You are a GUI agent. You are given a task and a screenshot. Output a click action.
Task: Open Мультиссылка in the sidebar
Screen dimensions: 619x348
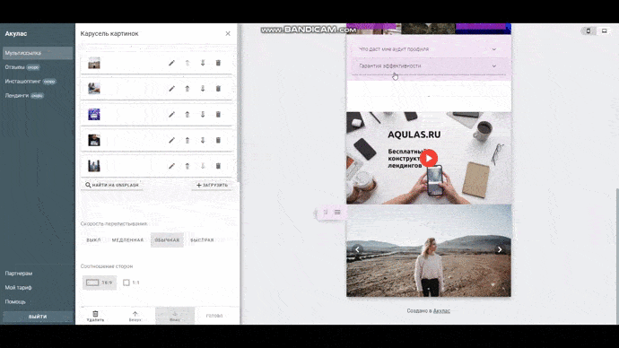38,53
